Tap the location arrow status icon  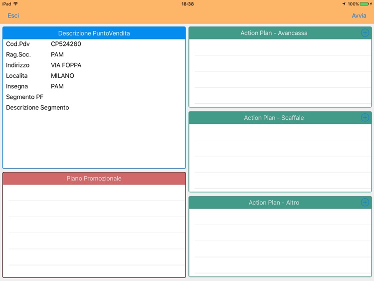pyautogui.click(x=344, y=4)
